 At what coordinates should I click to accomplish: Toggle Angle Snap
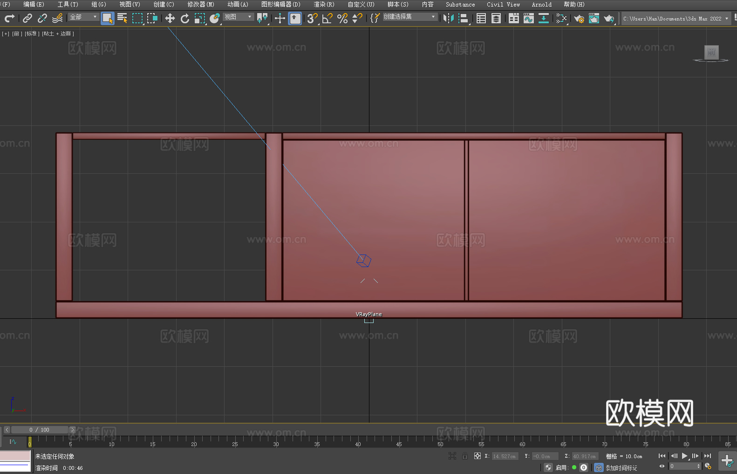(x=328, y=18)
